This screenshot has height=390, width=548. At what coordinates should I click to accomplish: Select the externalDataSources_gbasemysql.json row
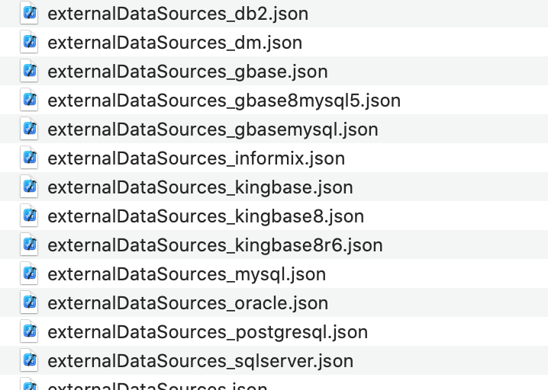(x=213, y=129)
